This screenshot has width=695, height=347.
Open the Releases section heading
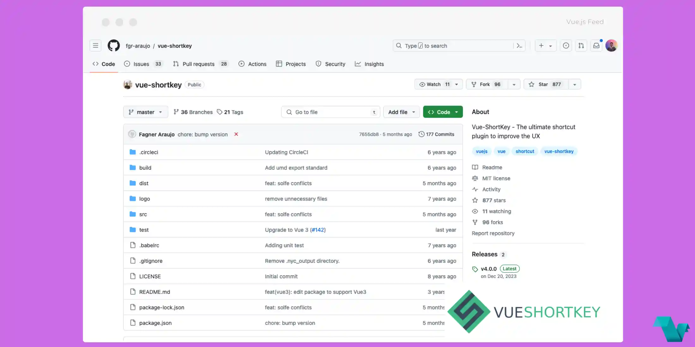pos(485,254)
